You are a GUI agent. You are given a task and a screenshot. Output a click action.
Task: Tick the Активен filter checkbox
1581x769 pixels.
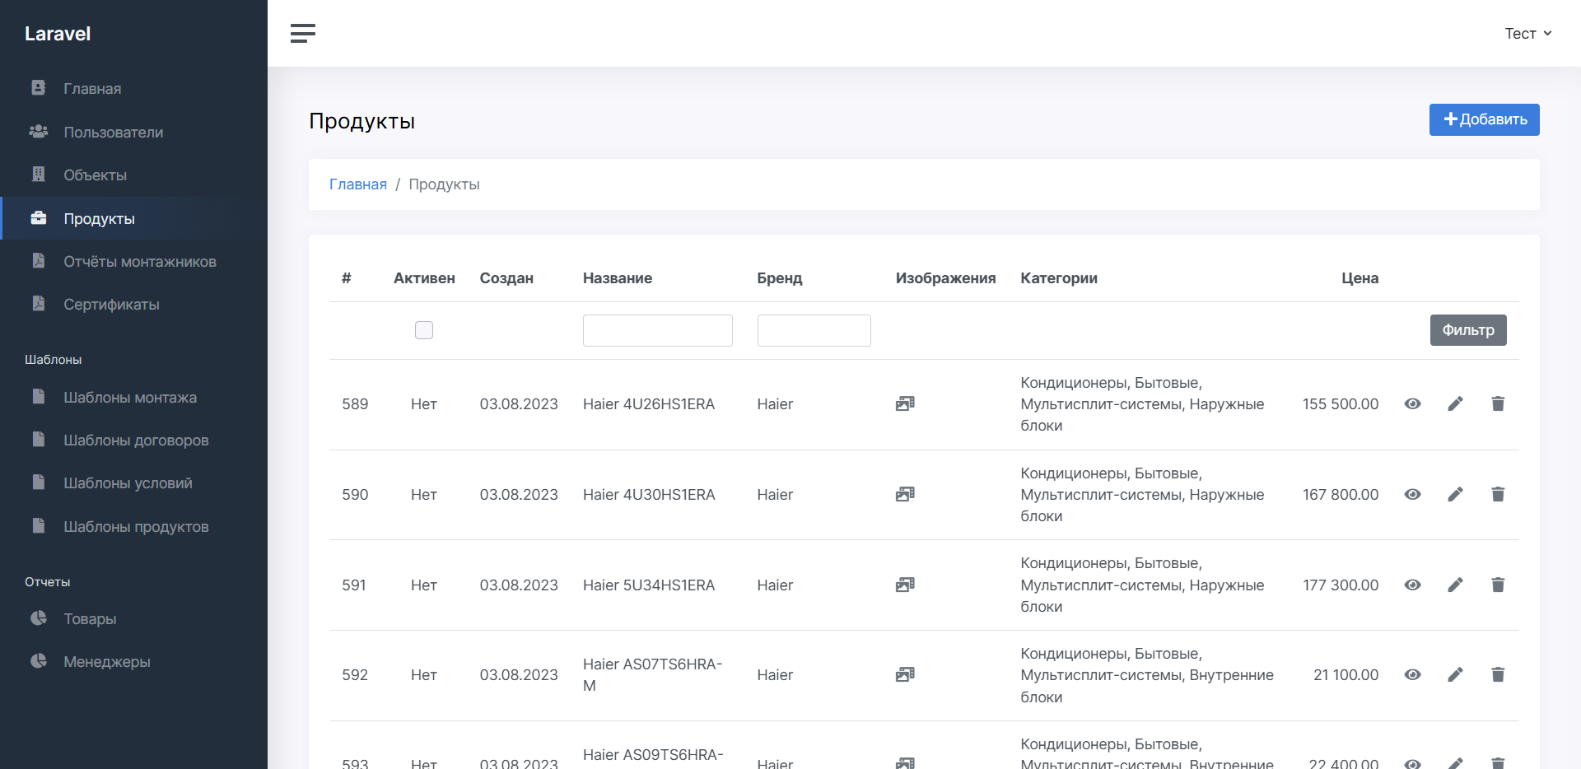click(424, 330)
